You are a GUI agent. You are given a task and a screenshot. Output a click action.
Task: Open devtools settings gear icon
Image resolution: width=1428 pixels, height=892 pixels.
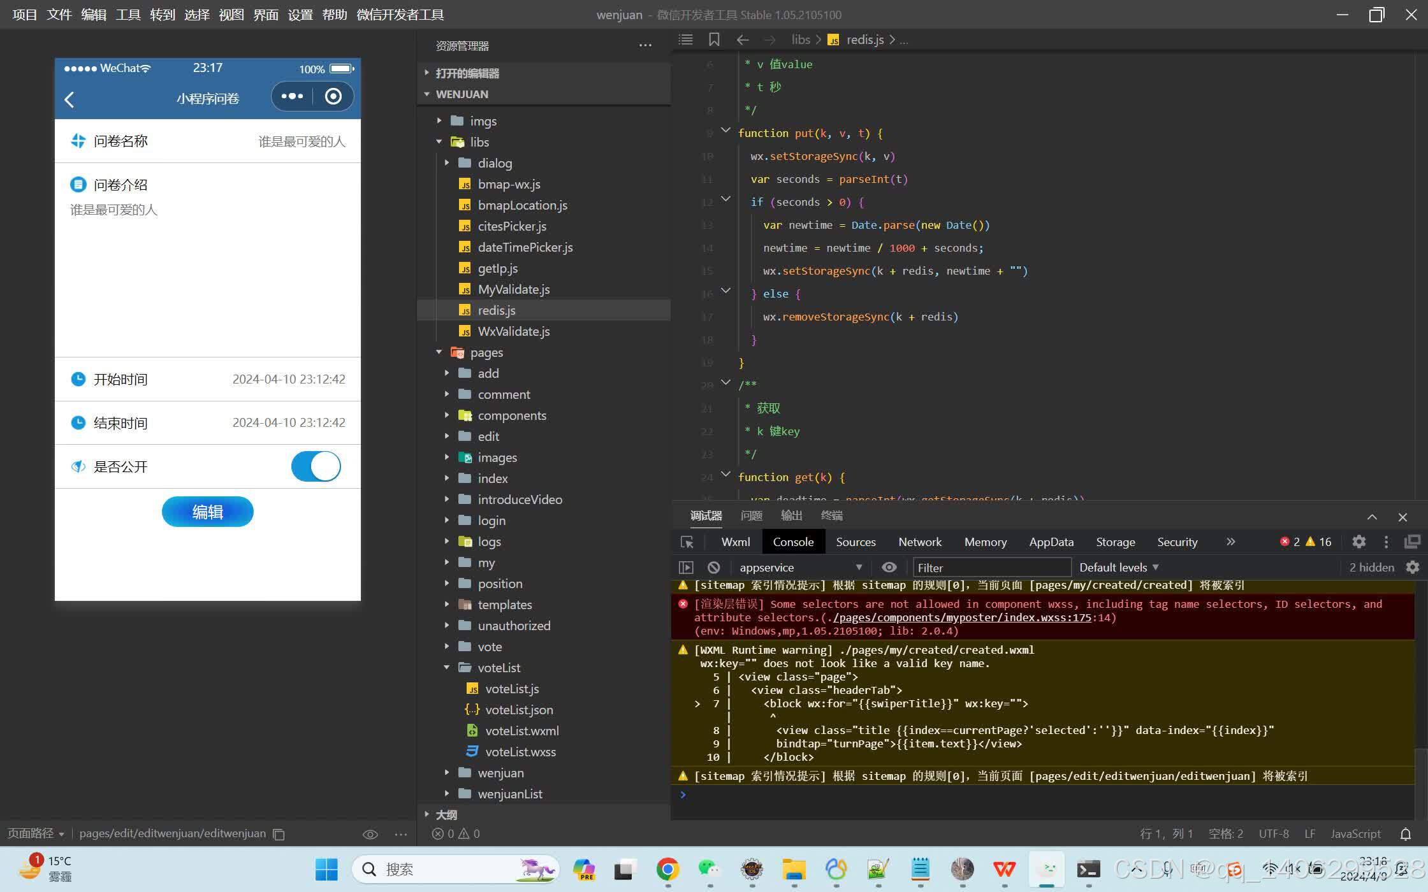point(1359,542)
